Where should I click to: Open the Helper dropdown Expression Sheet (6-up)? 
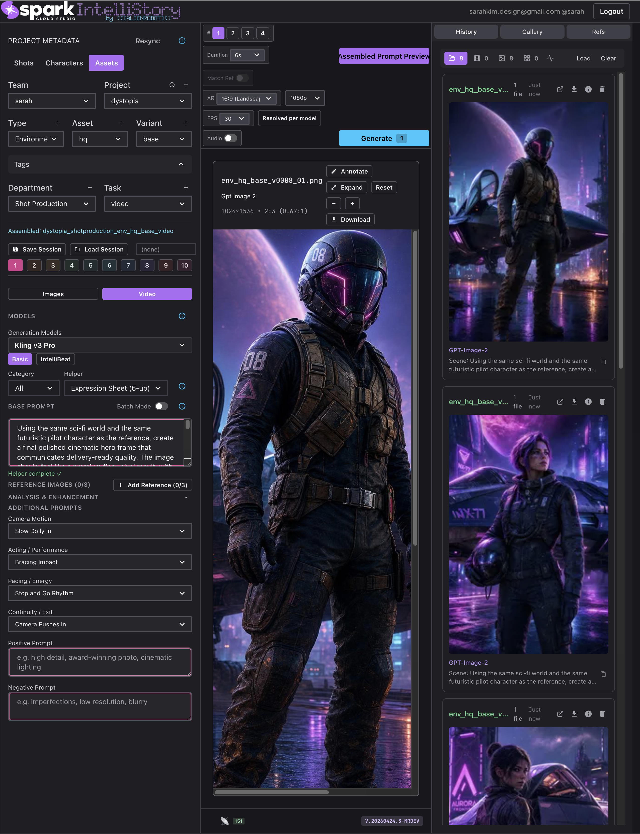pyautogui.click(x=116, y=388)
